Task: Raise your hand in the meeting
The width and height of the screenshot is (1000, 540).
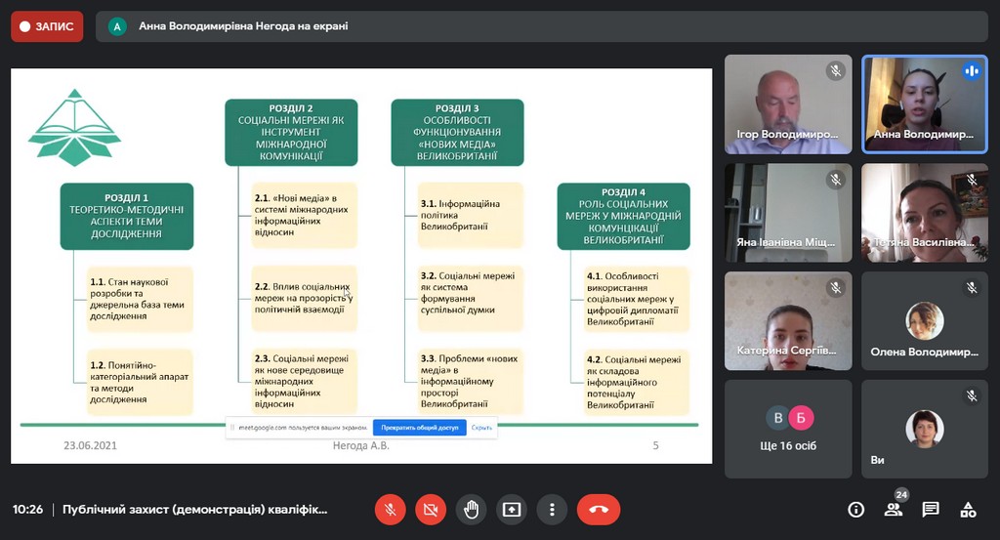Action: (x=471, y=509)
